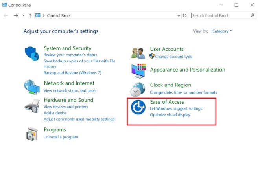Click the User Accounts people icon
The image size is (258, 193).
[138, 53]
